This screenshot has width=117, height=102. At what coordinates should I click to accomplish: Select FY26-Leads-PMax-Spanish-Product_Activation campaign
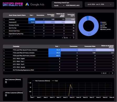click(58, 50)
